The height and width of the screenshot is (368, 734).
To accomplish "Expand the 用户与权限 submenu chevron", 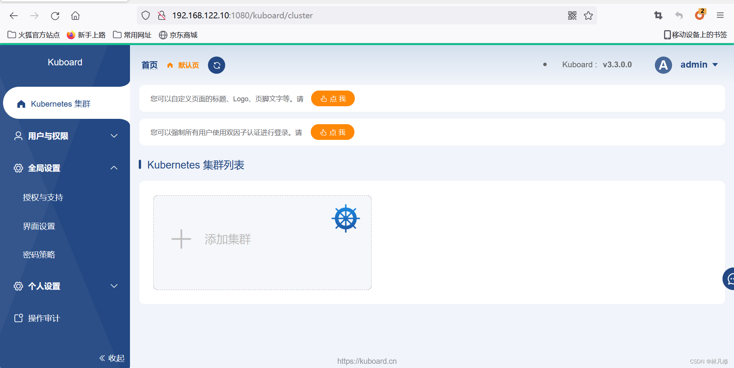I will [x=114, y=136].
